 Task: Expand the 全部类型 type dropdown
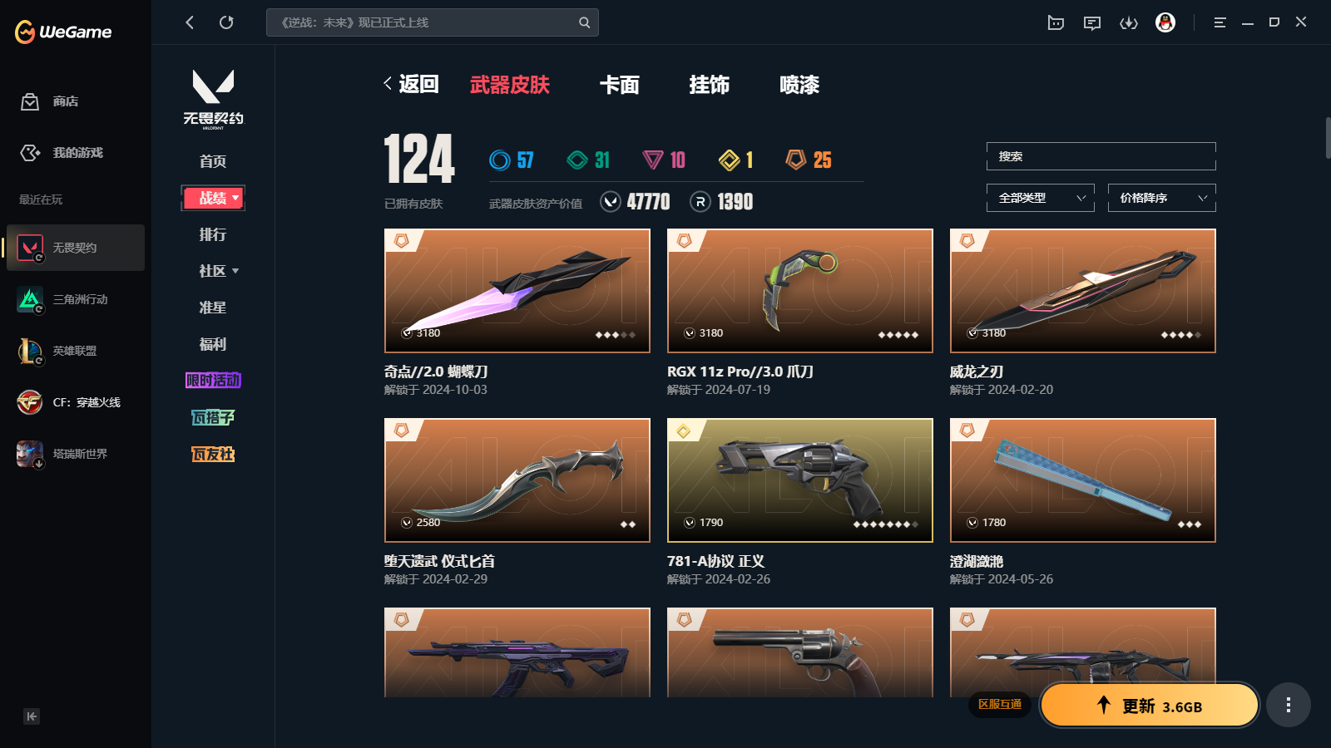[1041, 198]
